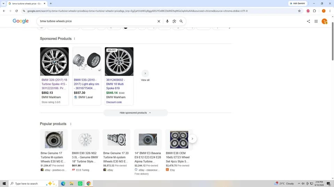334x187 pixels.
Task: Open BMW E90 328i N52 product image
Action: pos(85,140)
